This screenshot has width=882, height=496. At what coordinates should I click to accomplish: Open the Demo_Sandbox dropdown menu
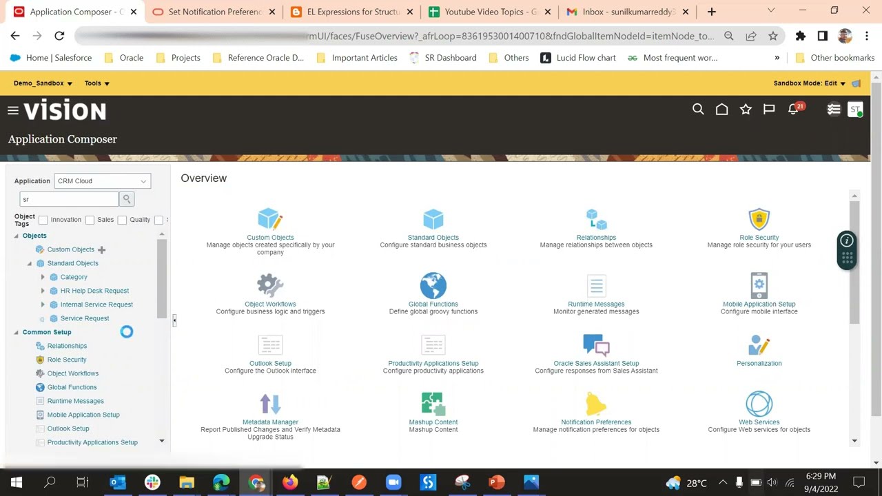pos(43,83)
